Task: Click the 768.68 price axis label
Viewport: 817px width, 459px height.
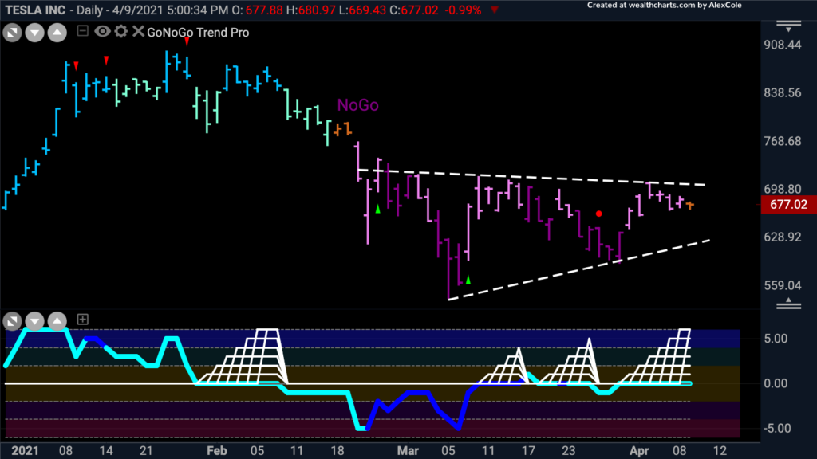Action: 782,142
